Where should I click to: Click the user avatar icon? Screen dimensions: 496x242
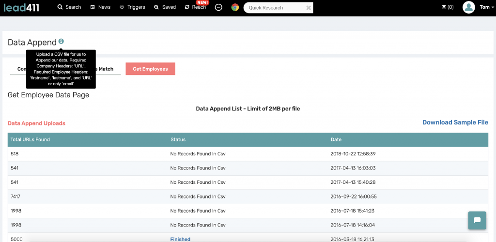pyautogui.click(x=469, y=7)
